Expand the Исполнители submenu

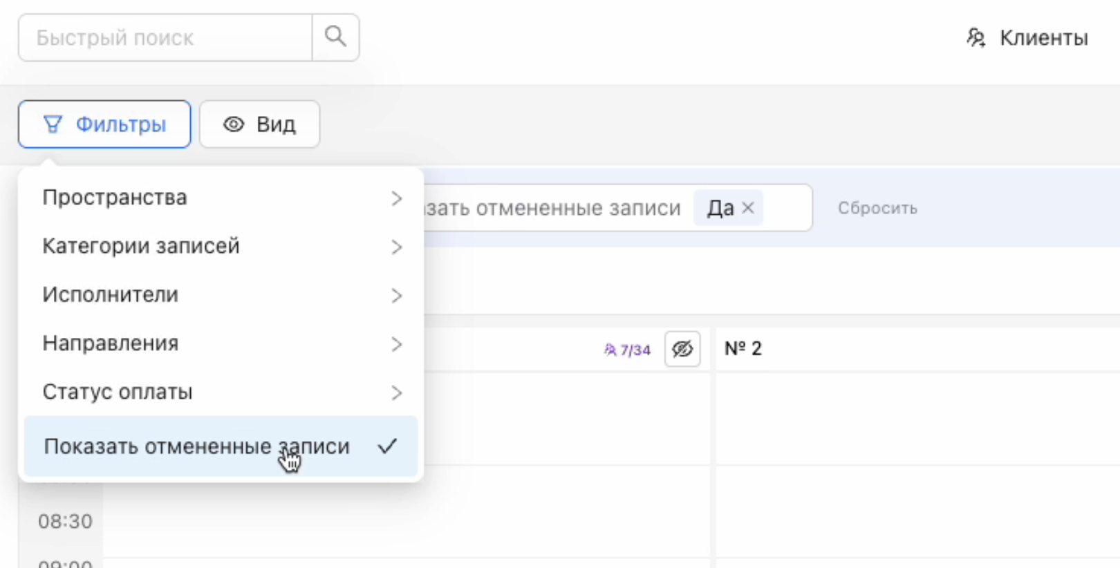(221, 295)
